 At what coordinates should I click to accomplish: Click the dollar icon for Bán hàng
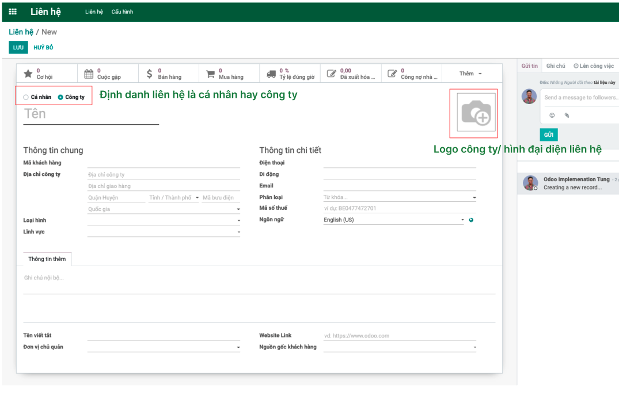150,72
